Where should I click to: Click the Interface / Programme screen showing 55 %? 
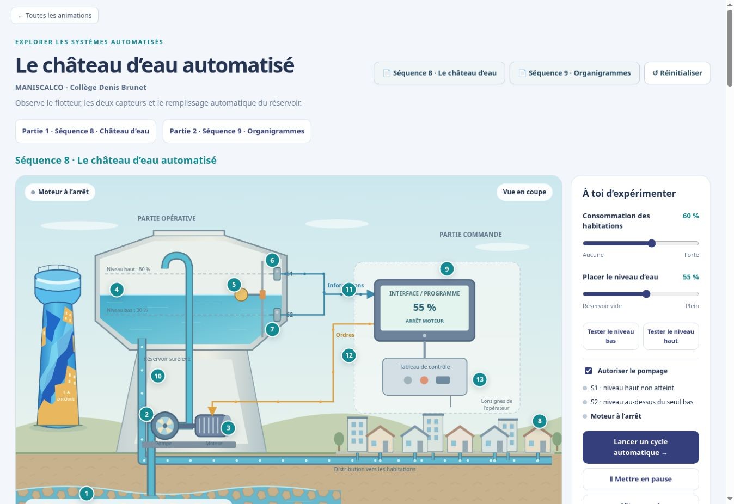424,308
